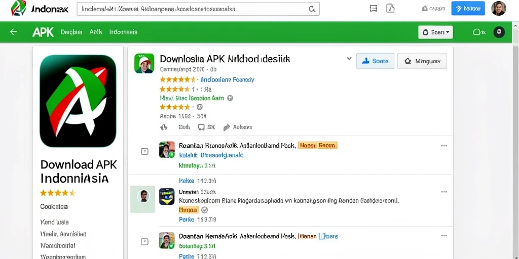The image size is (519, 259).
Task: Click the Aelessa share label
Action: tap(242, 127)
